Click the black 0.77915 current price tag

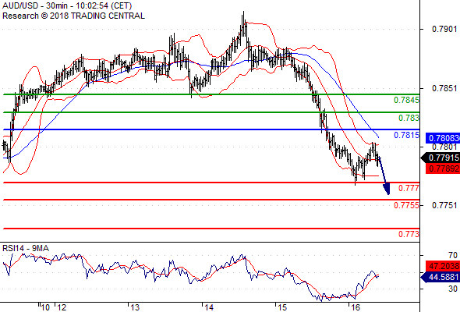[x=441, y=158]
